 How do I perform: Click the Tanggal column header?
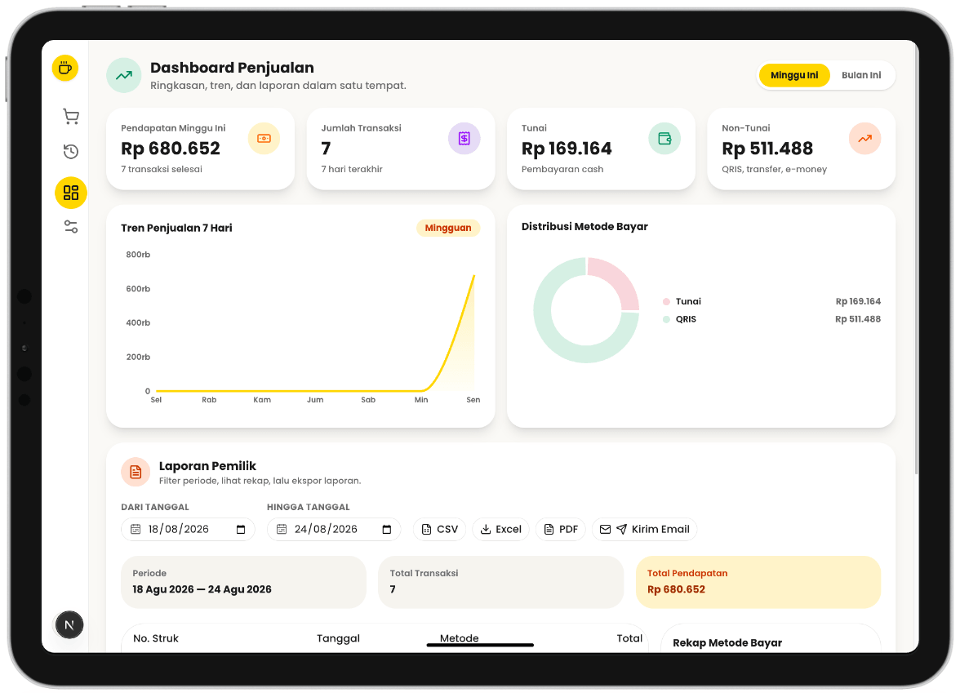click(x=338, y=638)
